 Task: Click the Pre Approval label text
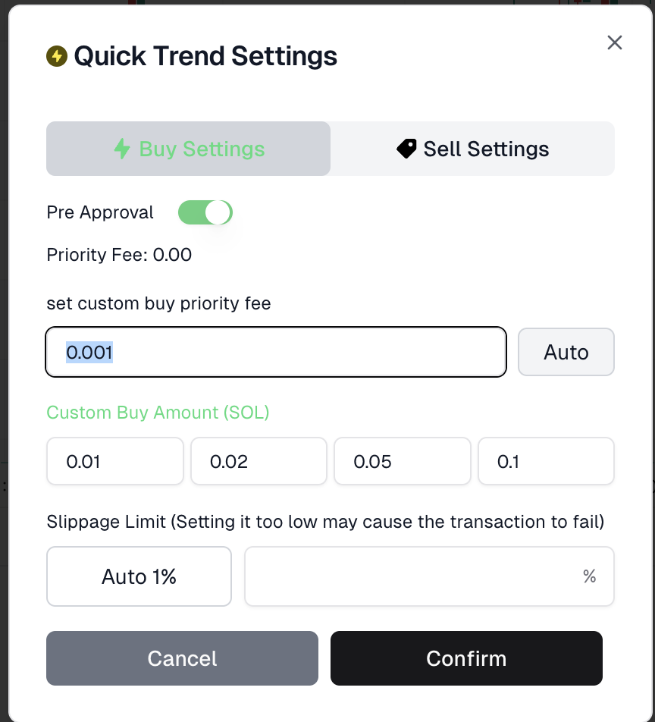pos(100,212)
